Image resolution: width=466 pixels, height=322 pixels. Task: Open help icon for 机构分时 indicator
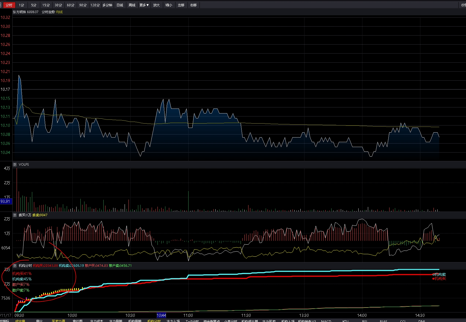pyautogui.click(x=15, y=266)
